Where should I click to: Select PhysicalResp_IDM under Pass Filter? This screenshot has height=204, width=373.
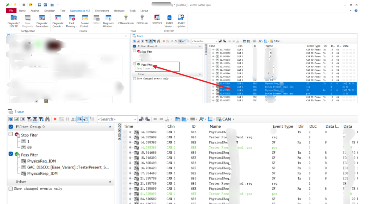pos(42,174)
